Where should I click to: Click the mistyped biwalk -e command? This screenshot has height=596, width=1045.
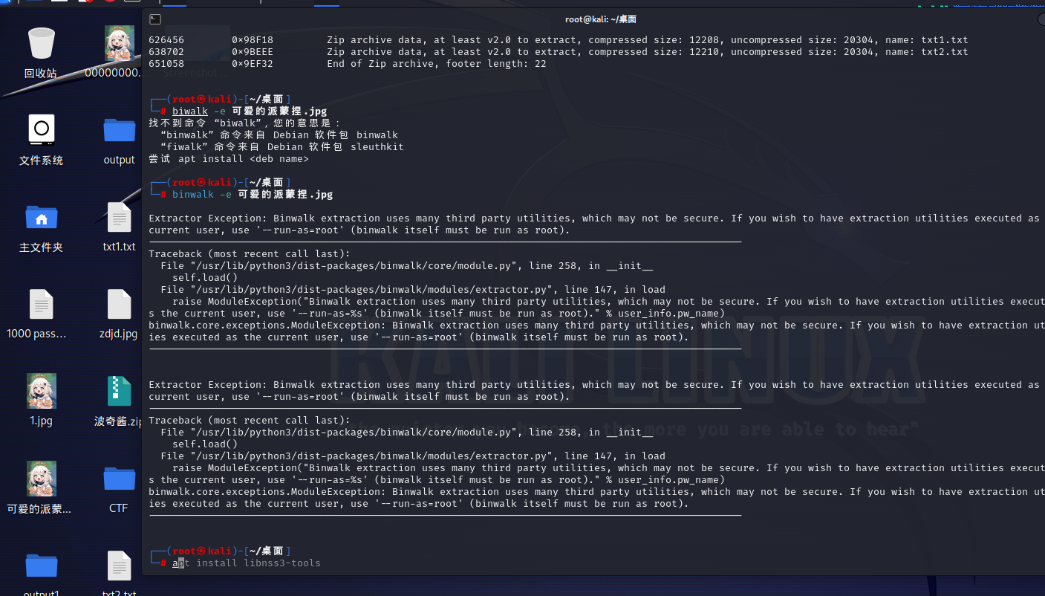coord(250,111)
